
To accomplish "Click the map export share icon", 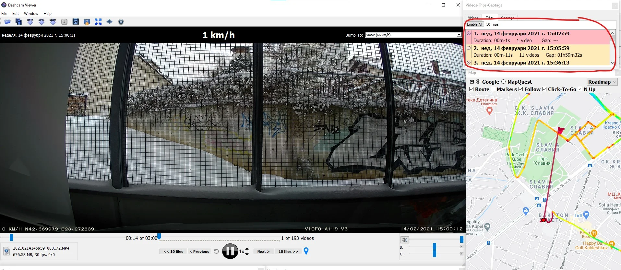I will (x=472, y=82).
